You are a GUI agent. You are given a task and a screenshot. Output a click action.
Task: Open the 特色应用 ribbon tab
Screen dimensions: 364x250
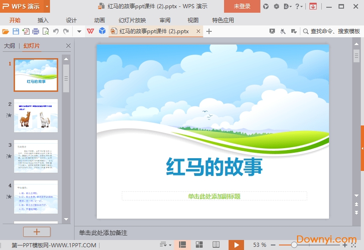(x=223, y=20)
